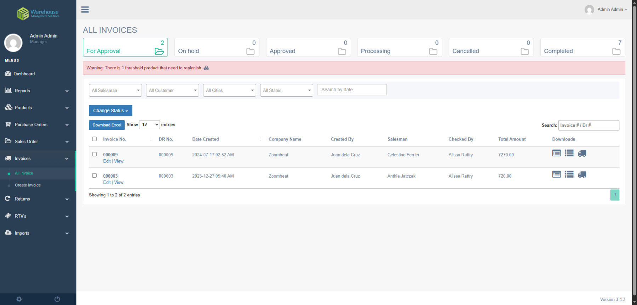
Task: Open the Change Status dropdown
Action: 110,110
